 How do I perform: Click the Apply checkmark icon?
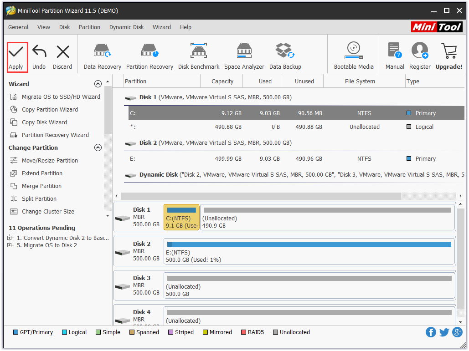pyautogui.click(x=16, y=52)
